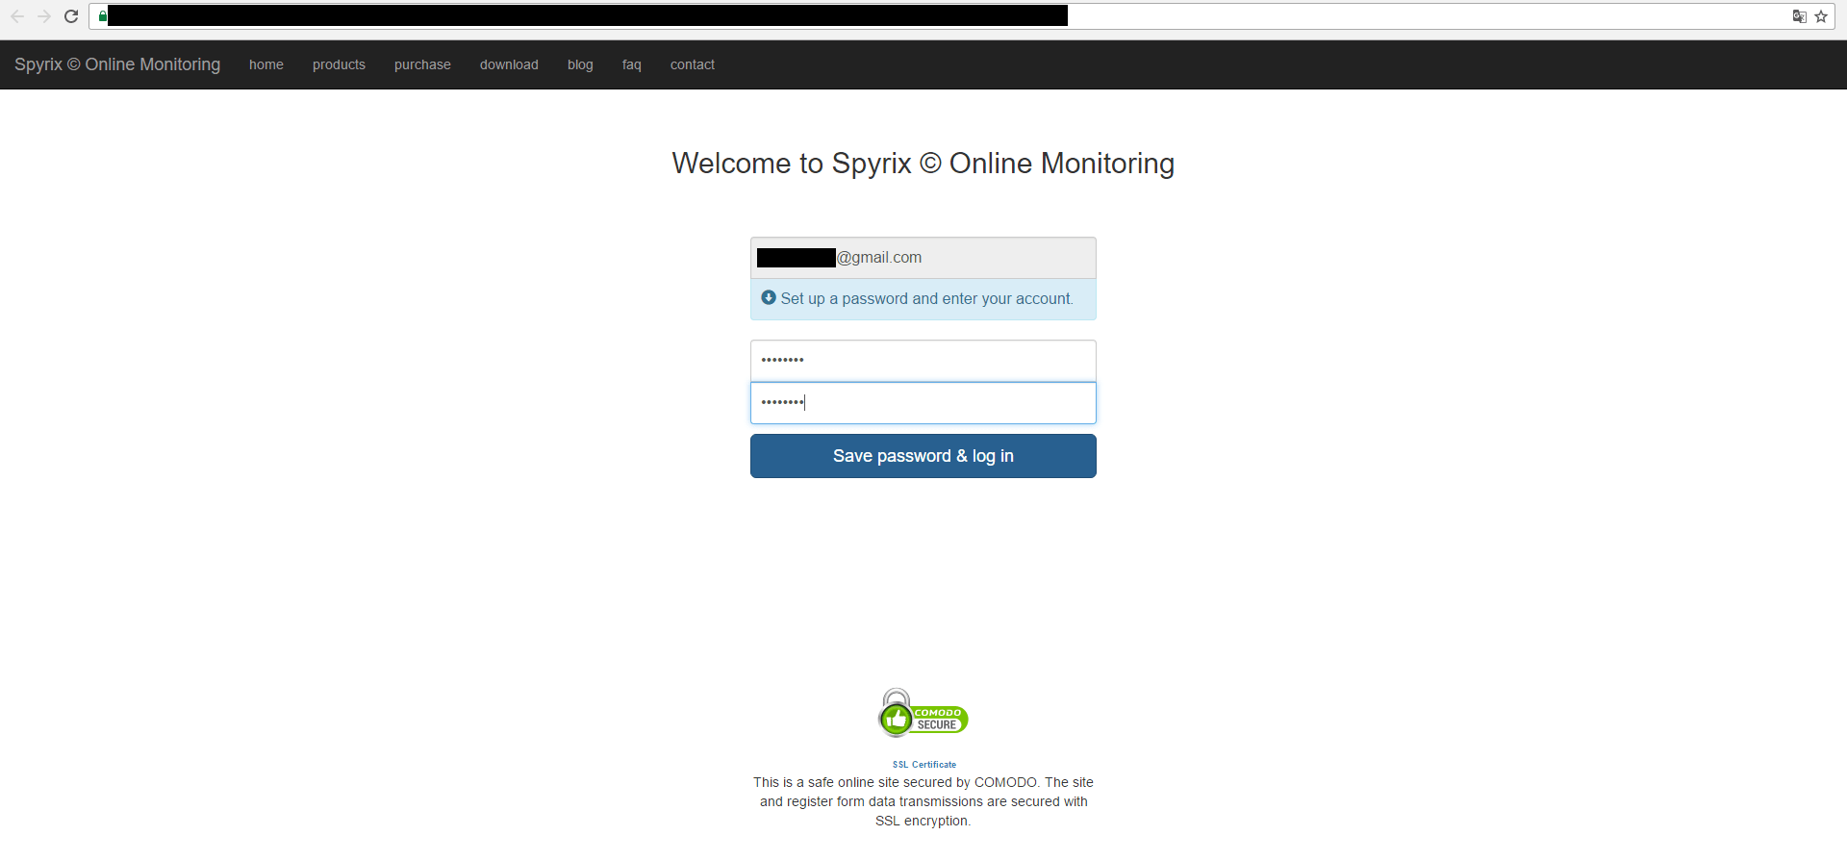Click the info arrow icon beside Set up a password

click(x=769, y=297)
